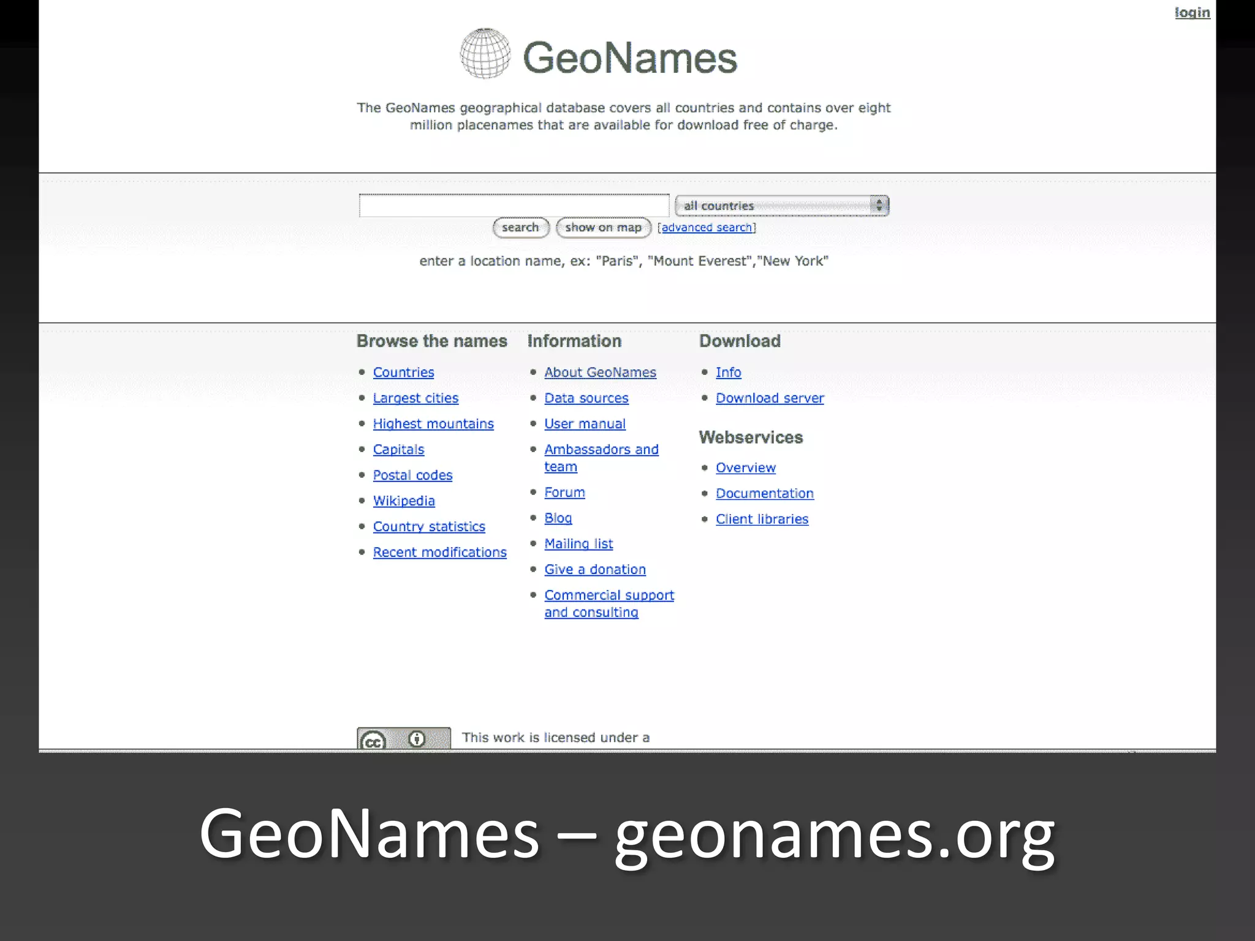The image size is (1255, 941).
Task: Open the Data sources link
Action: [x=586, y=398]
